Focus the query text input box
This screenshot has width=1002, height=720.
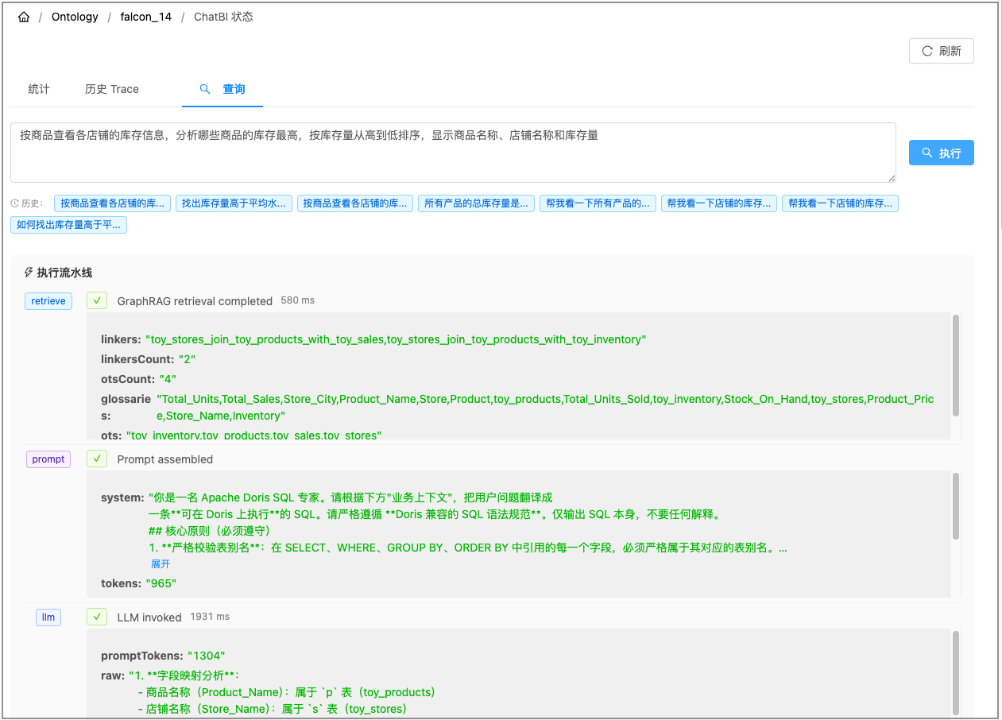pyautogui.click(x=453, y=153)
